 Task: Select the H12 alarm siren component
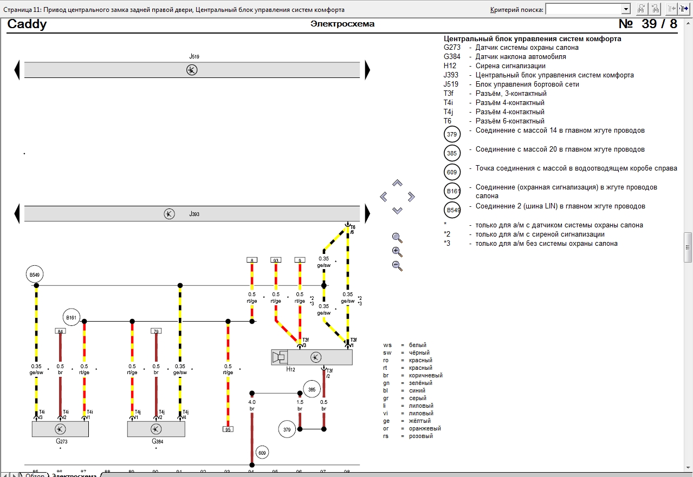click(x=312, y=357)
